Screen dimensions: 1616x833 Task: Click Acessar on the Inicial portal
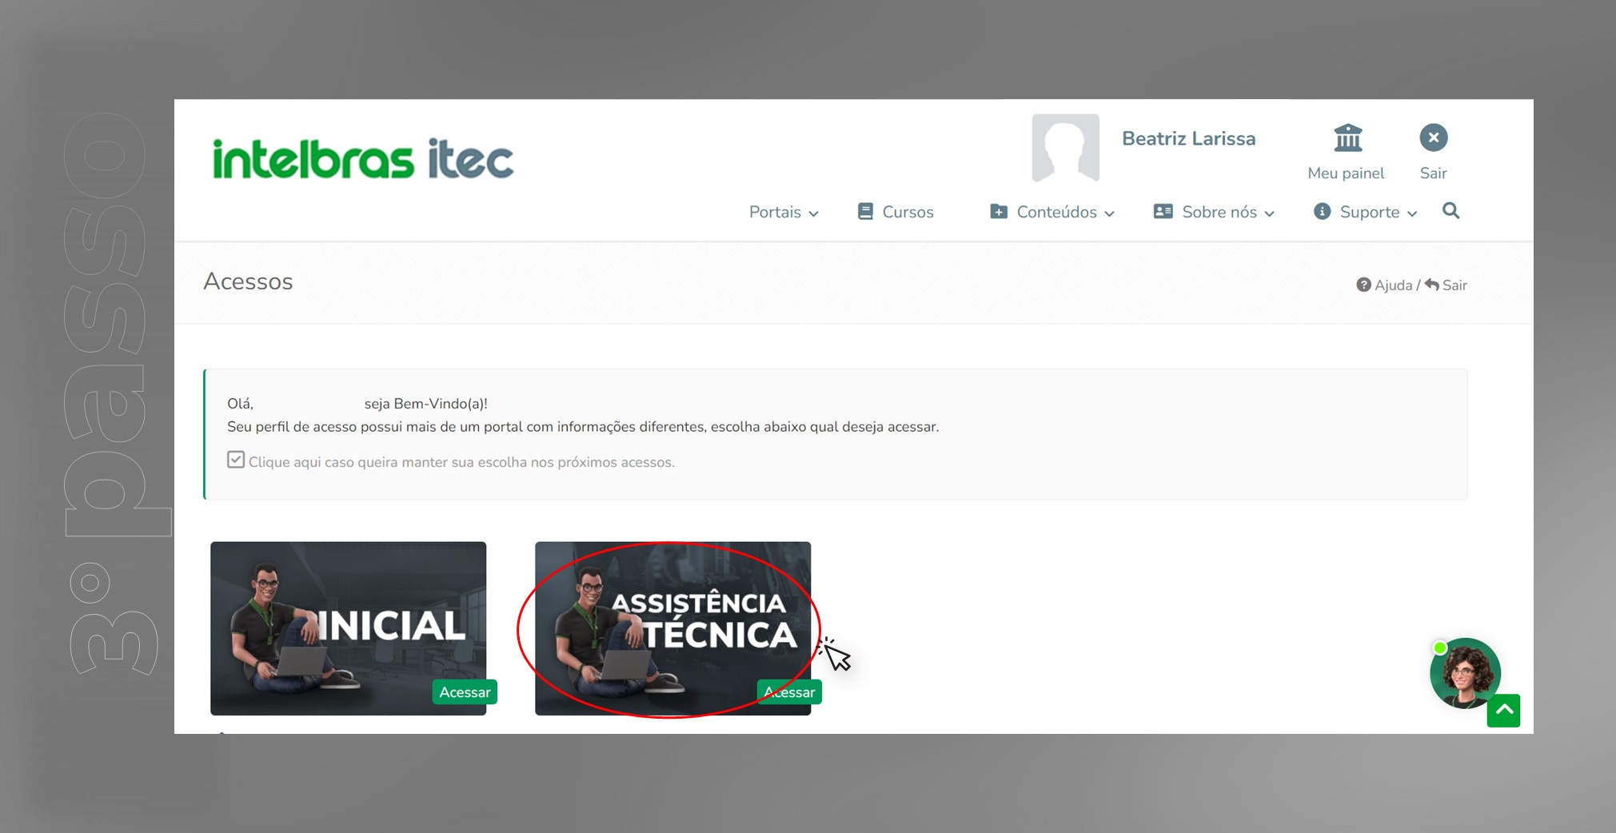point(465,692)
